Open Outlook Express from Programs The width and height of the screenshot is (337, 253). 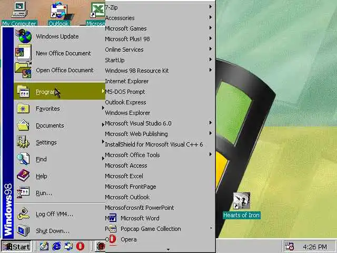coord(160,102)
